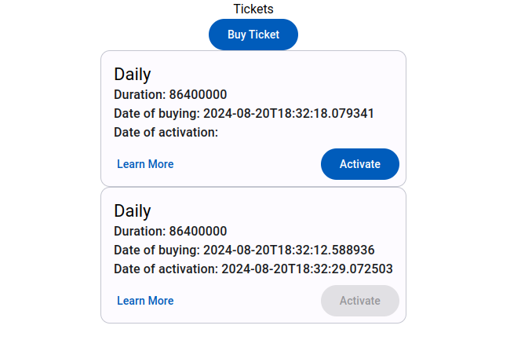The width and height of the screenshot is (532, 351).
Task: Open Learn More on the activated ticket
Action: pos(145,301)
